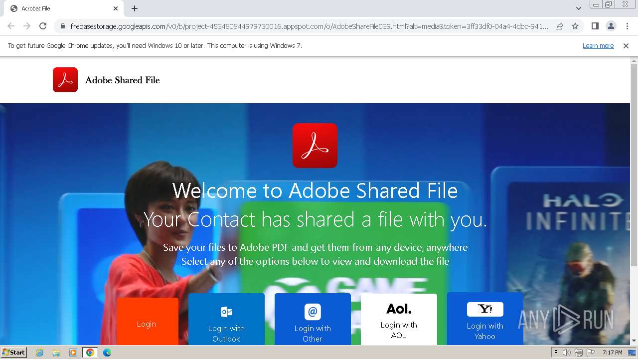Click the padlock site info icon

coord(63,26)
